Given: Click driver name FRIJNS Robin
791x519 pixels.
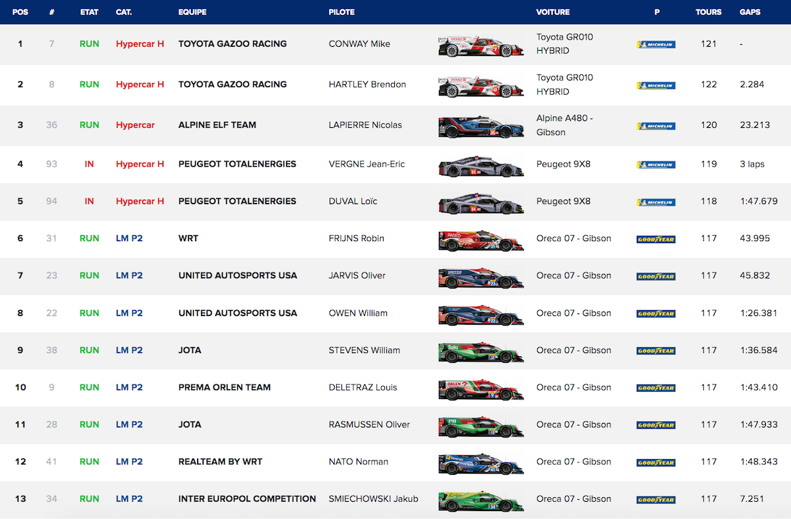Looking at the screenshot, I should [x=356, y=238].
